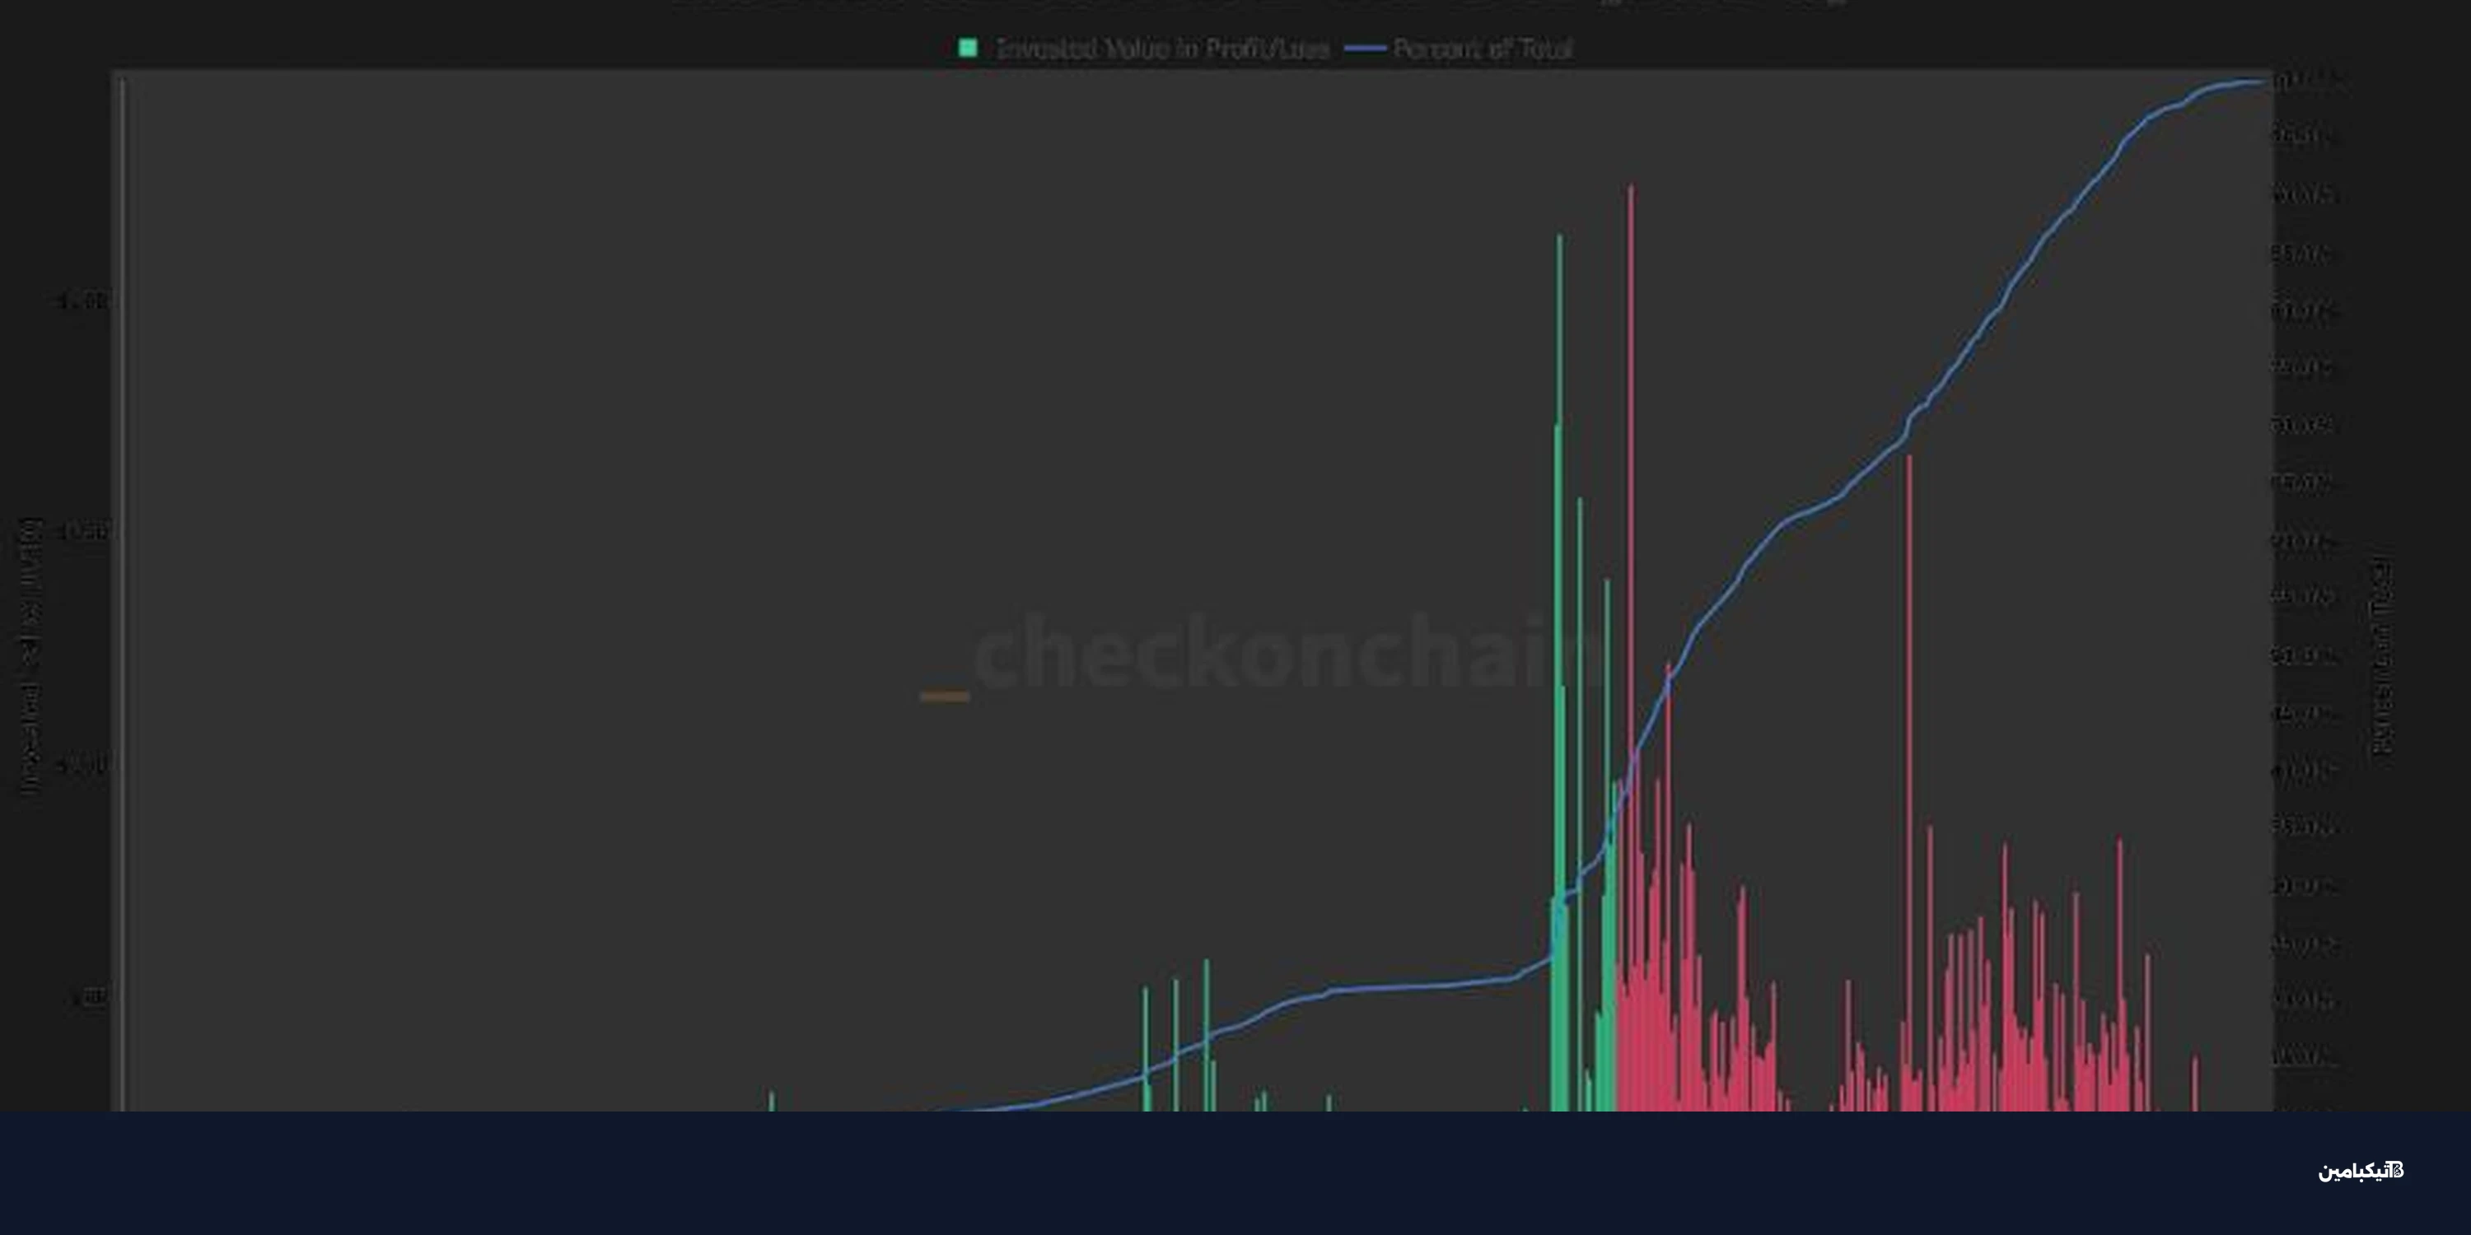Click the last isolated red bar at far right

pos(2195,1084)
